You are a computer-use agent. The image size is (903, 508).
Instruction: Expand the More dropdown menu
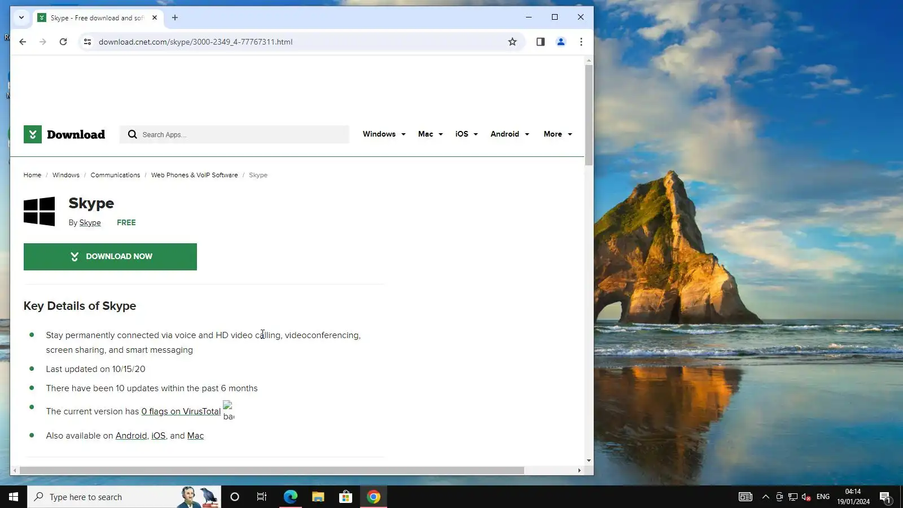click(558, 134)
